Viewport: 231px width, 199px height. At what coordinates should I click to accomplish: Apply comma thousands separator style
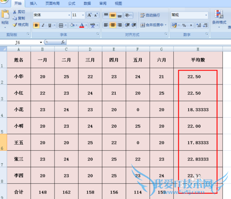tap(191, 25)
